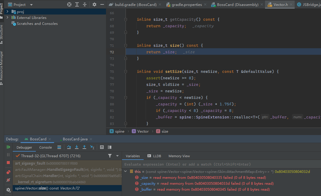Toggle Mute Breakpoints
321x196 pixels.
click(8, 180)
